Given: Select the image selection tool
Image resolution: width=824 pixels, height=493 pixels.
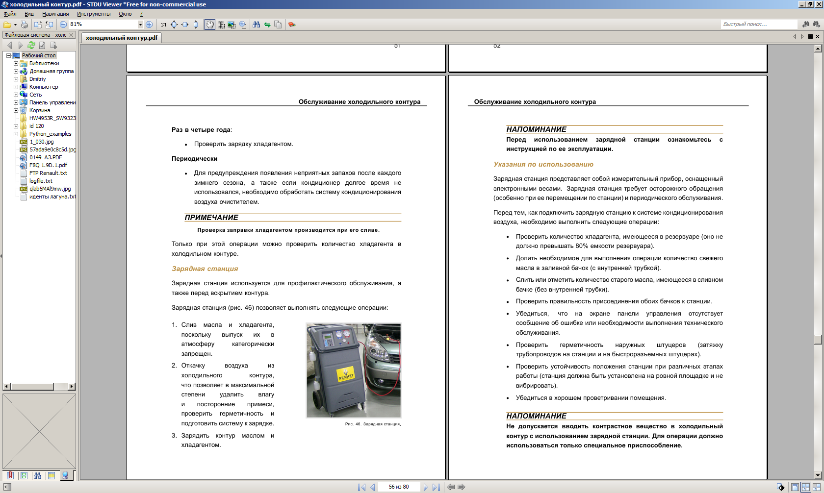Looking at the screenshot, I should 232,25.
